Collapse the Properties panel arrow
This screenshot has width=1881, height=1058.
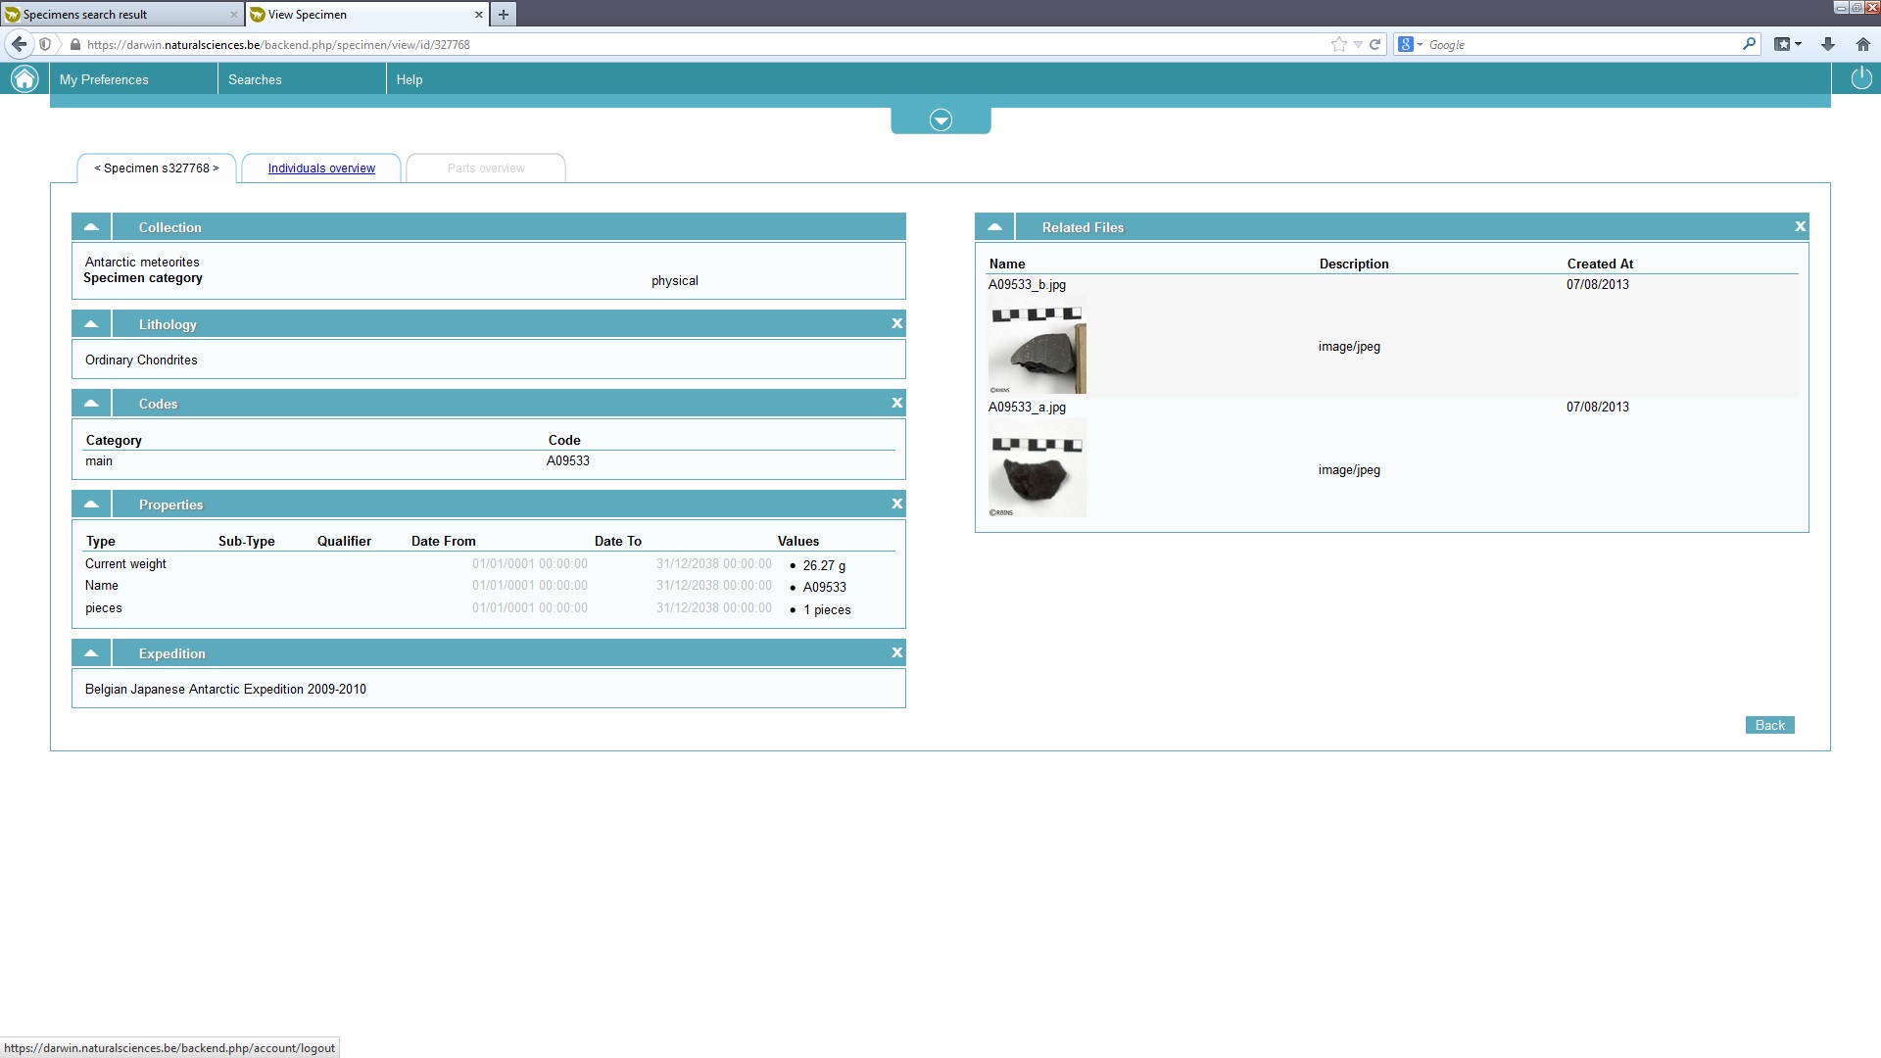coord(91,504)
